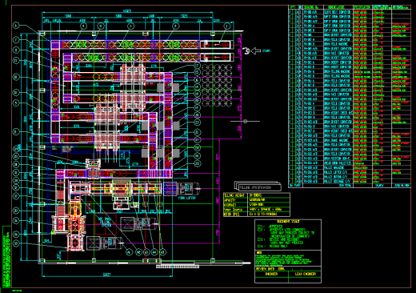Pick callout balloon 7 on the left edge
The width and height of the screenshot is (416, 293).
pyautogui.click(x=16, y=40)
